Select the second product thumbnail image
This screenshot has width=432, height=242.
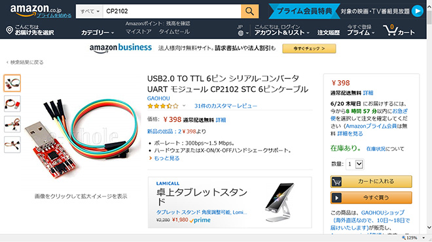click(12, 104)
